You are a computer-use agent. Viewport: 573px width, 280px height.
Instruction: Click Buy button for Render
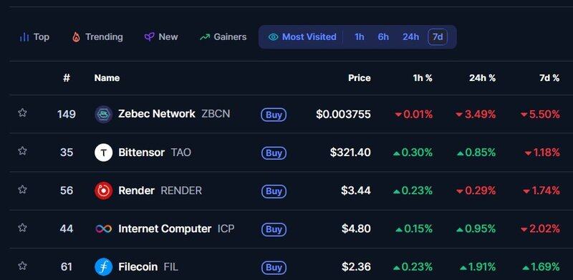tap(274, 191)
